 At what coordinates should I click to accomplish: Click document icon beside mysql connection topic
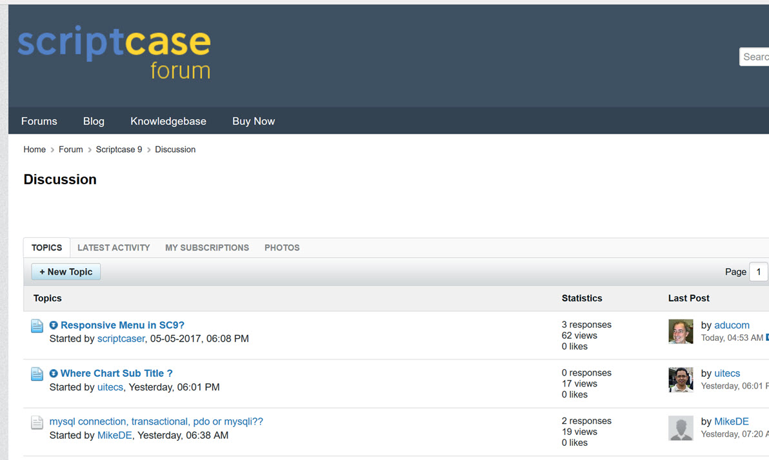click(x=37, y=422)
